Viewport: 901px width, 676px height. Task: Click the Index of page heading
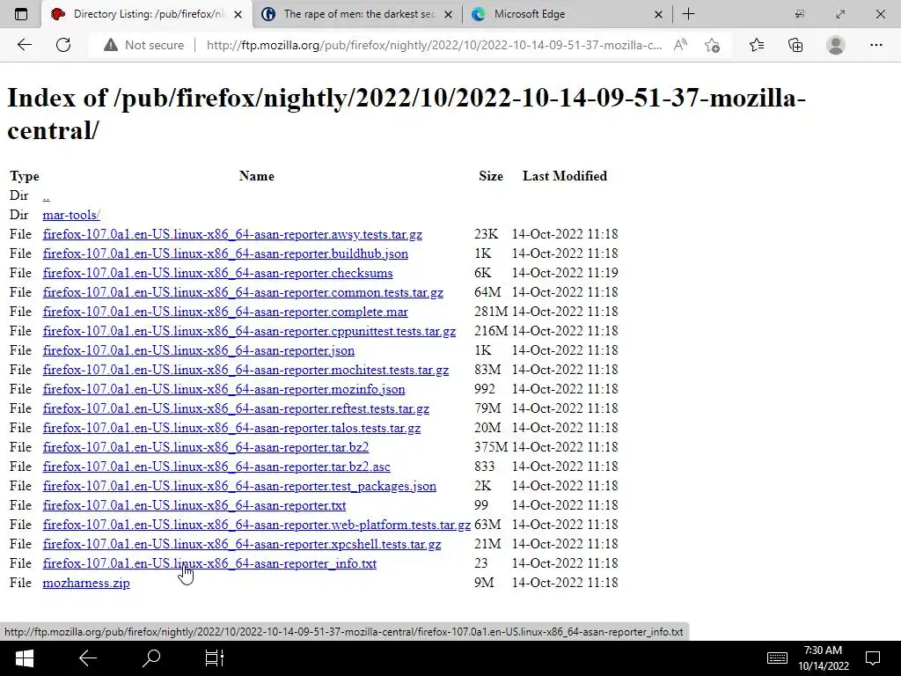pos(407,114)
